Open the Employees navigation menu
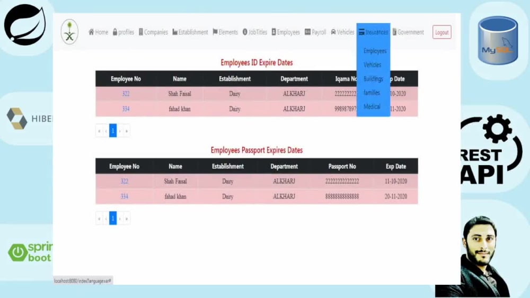This screenshot has height=298, width=530. point(286,32)
